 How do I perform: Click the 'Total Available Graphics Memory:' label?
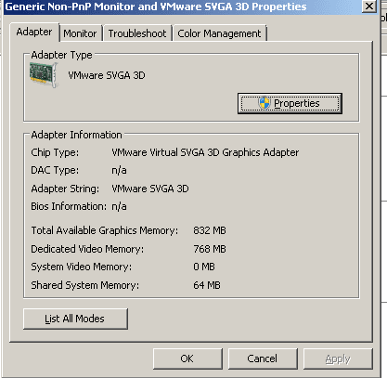[x=105, y=230]
